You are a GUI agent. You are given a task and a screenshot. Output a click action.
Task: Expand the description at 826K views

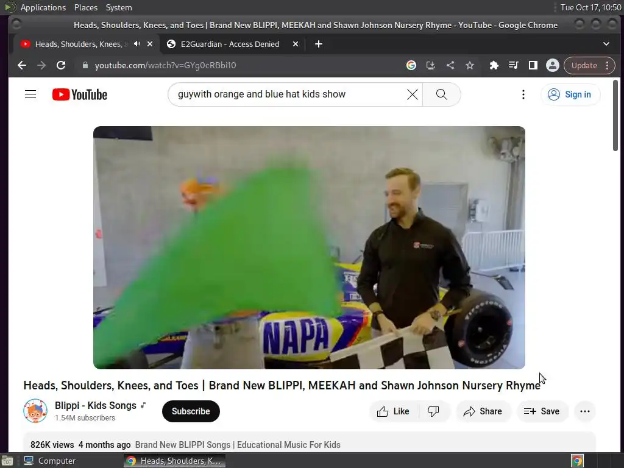coord(309,444)
